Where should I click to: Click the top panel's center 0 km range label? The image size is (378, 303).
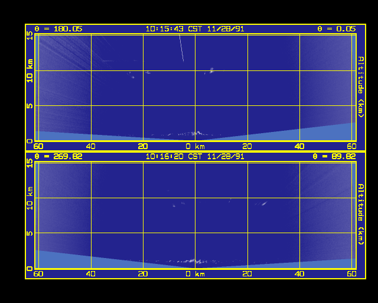click(x=195, y=146)
